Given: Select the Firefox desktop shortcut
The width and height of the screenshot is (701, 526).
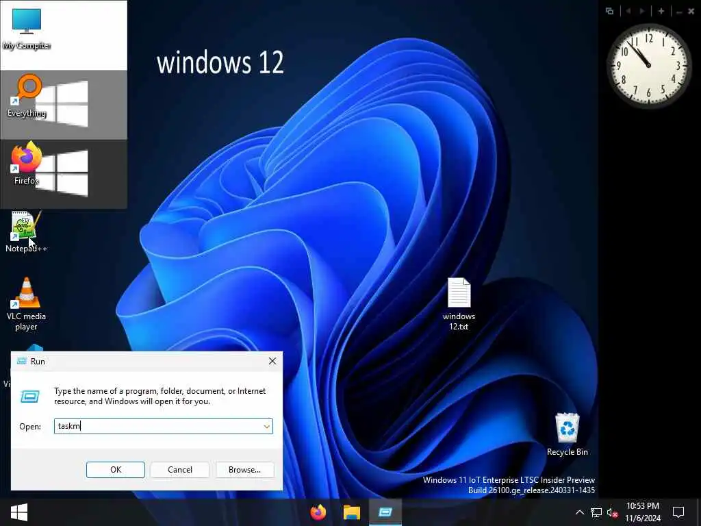Looking at the screenshot, I should (x=27, y=164).
